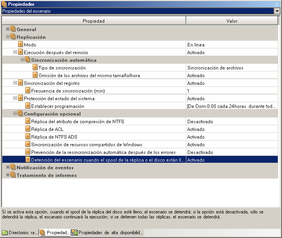This screenshot has width=282, height=238.
Task: Click the Frecuencia de sincronización icon
Action: point(28,91)
